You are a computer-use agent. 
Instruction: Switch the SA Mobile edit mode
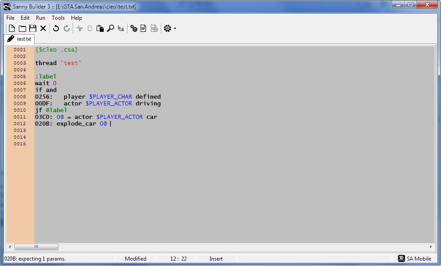[415, 258]
